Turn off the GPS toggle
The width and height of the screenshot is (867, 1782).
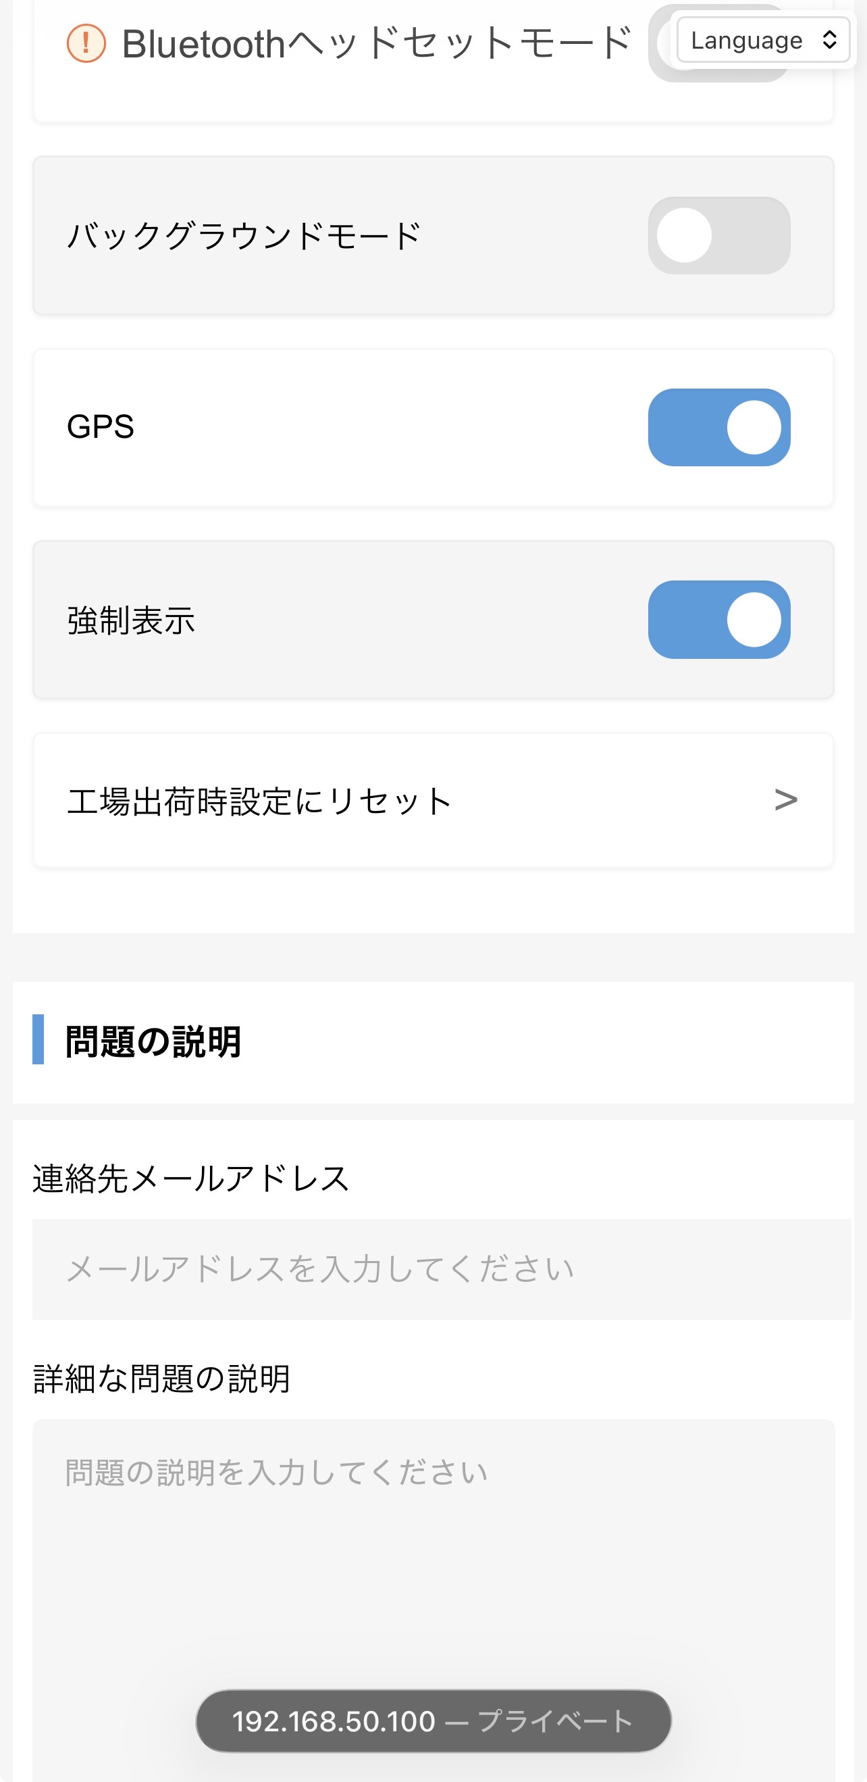(718, 427)
